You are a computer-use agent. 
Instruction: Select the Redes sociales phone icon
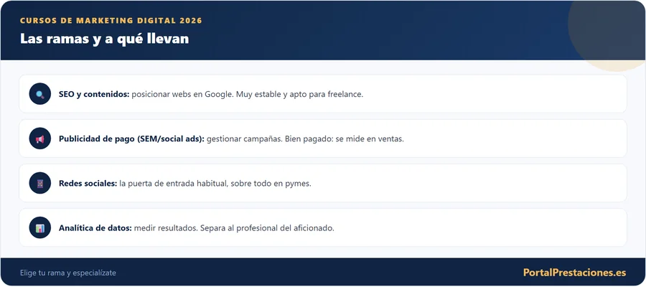click(x=40, y=183)
